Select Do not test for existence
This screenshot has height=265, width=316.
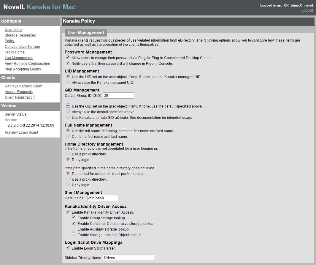pos(68,173)
